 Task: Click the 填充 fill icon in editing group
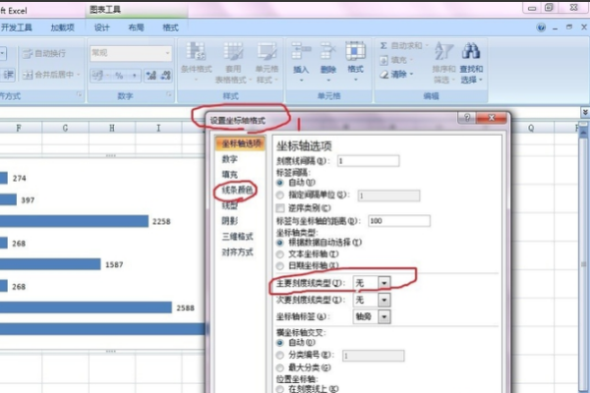click(x=383, y=60)
